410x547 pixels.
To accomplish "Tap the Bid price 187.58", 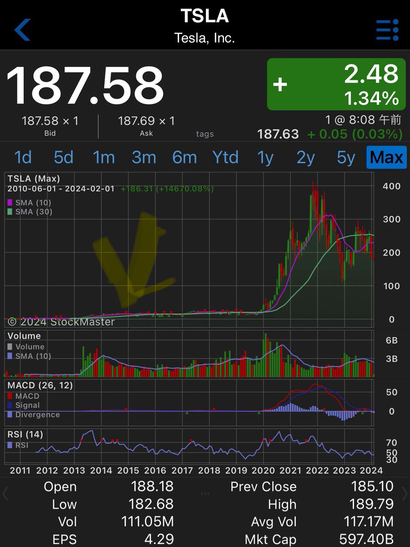I will 50,121.
